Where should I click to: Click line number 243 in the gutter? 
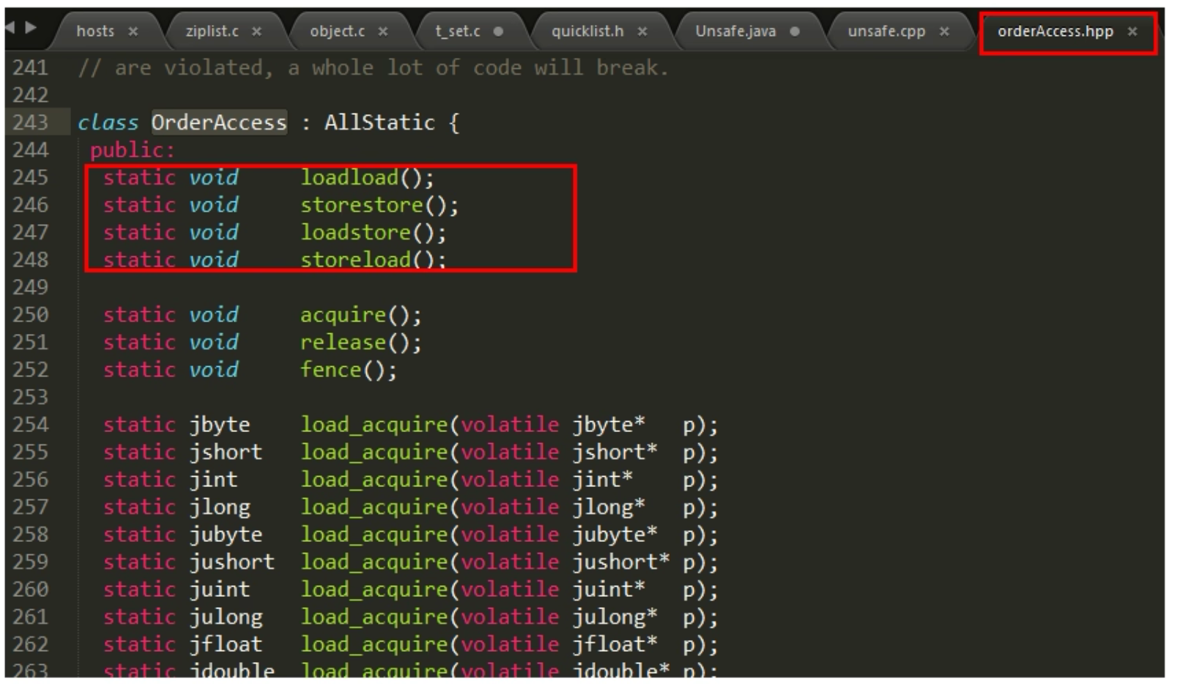(30, 122)
